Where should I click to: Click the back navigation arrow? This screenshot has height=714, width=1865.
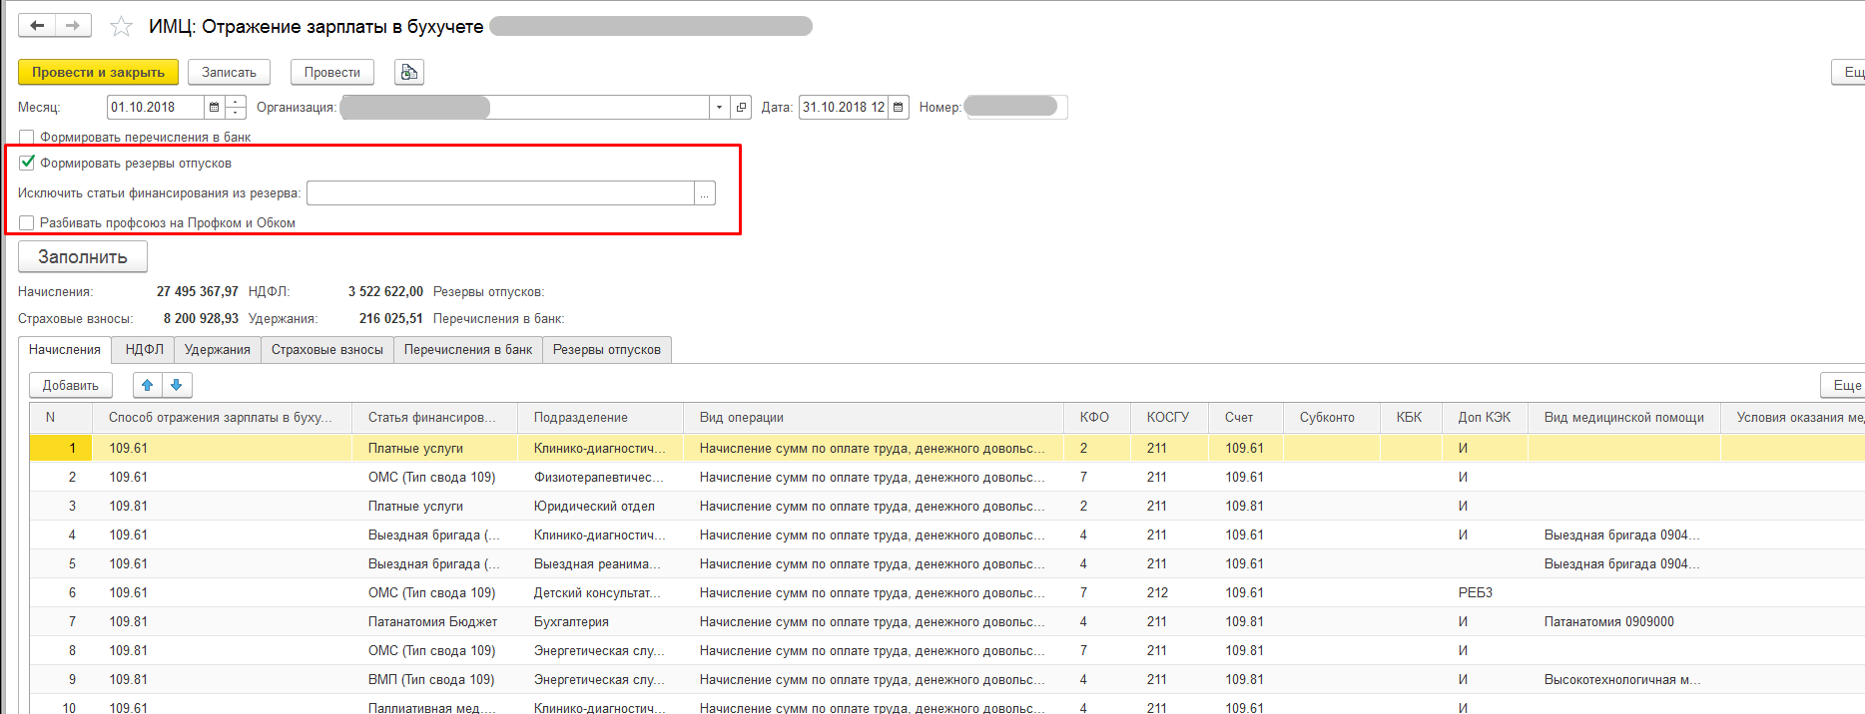(37, 26)
